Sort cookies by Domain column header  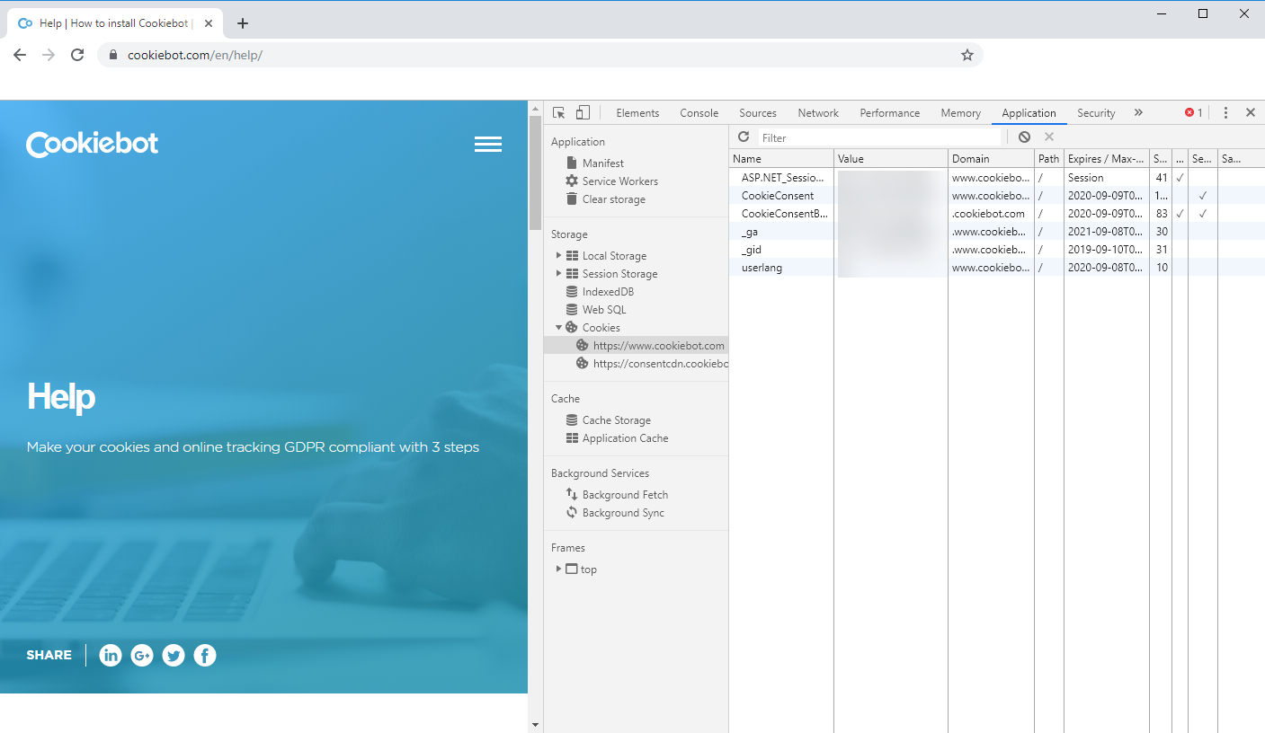[991, 159]
